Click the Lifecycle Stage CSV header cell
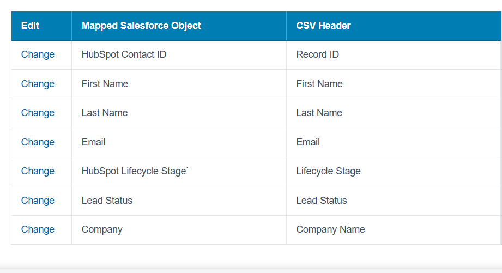 pos(328,171)
